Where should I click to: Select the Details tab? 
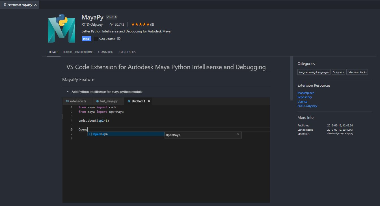point(53,52)
